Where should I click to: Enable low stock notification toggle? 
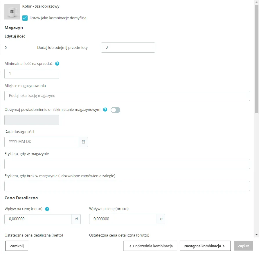pos(115,110)
